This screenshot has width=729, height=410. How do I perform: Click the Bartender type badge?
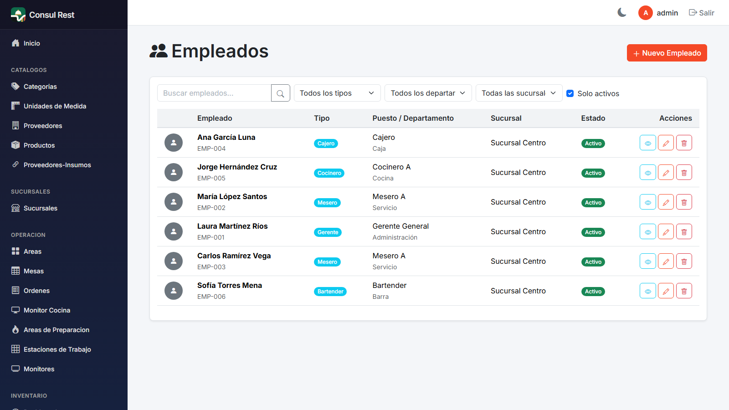pyautogui.click(x=330, y=292)
